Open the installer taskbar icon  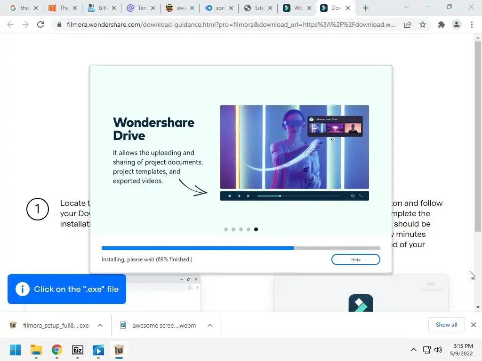point(119,350)
